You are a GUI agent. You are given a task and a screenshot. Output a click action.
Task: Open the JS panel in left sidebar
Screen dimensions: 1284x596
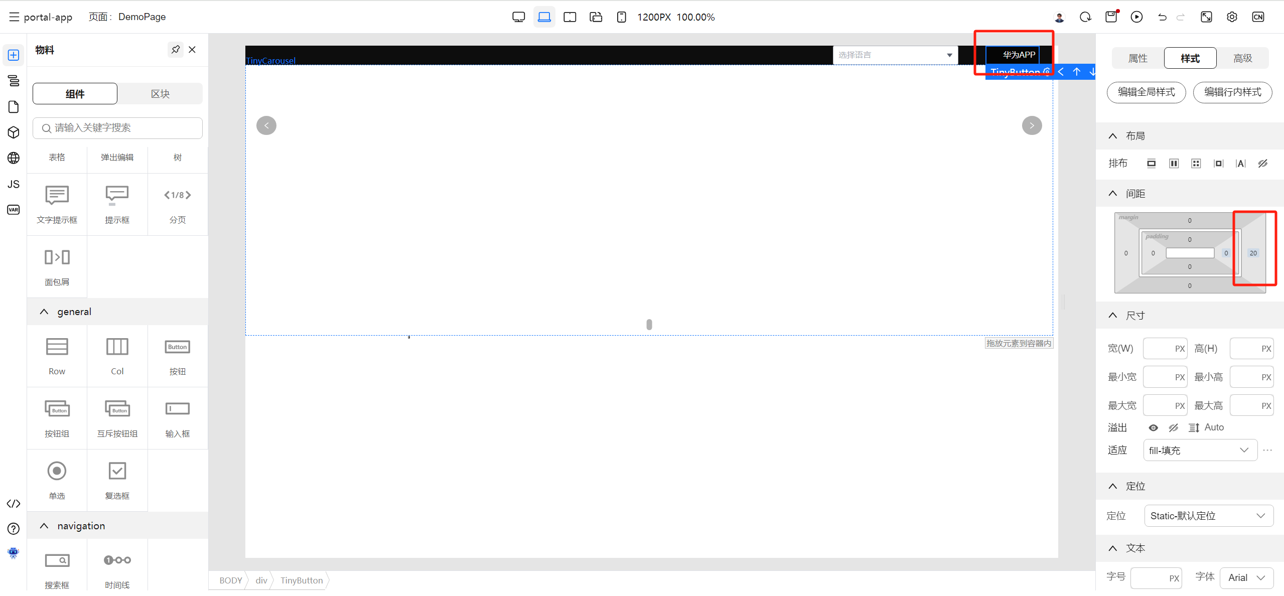point(14,184)
